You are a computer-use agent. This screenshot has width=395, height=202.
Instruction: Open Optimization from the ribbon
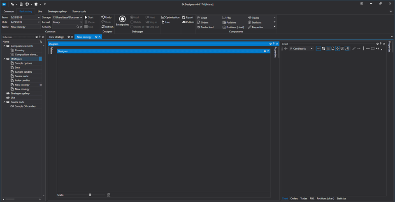[170, 18]
